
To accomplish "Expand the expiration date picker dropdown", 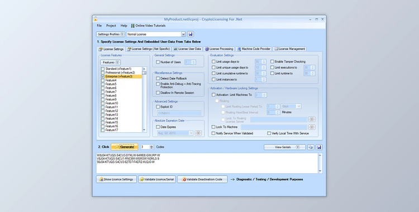I will pos(191,133).
